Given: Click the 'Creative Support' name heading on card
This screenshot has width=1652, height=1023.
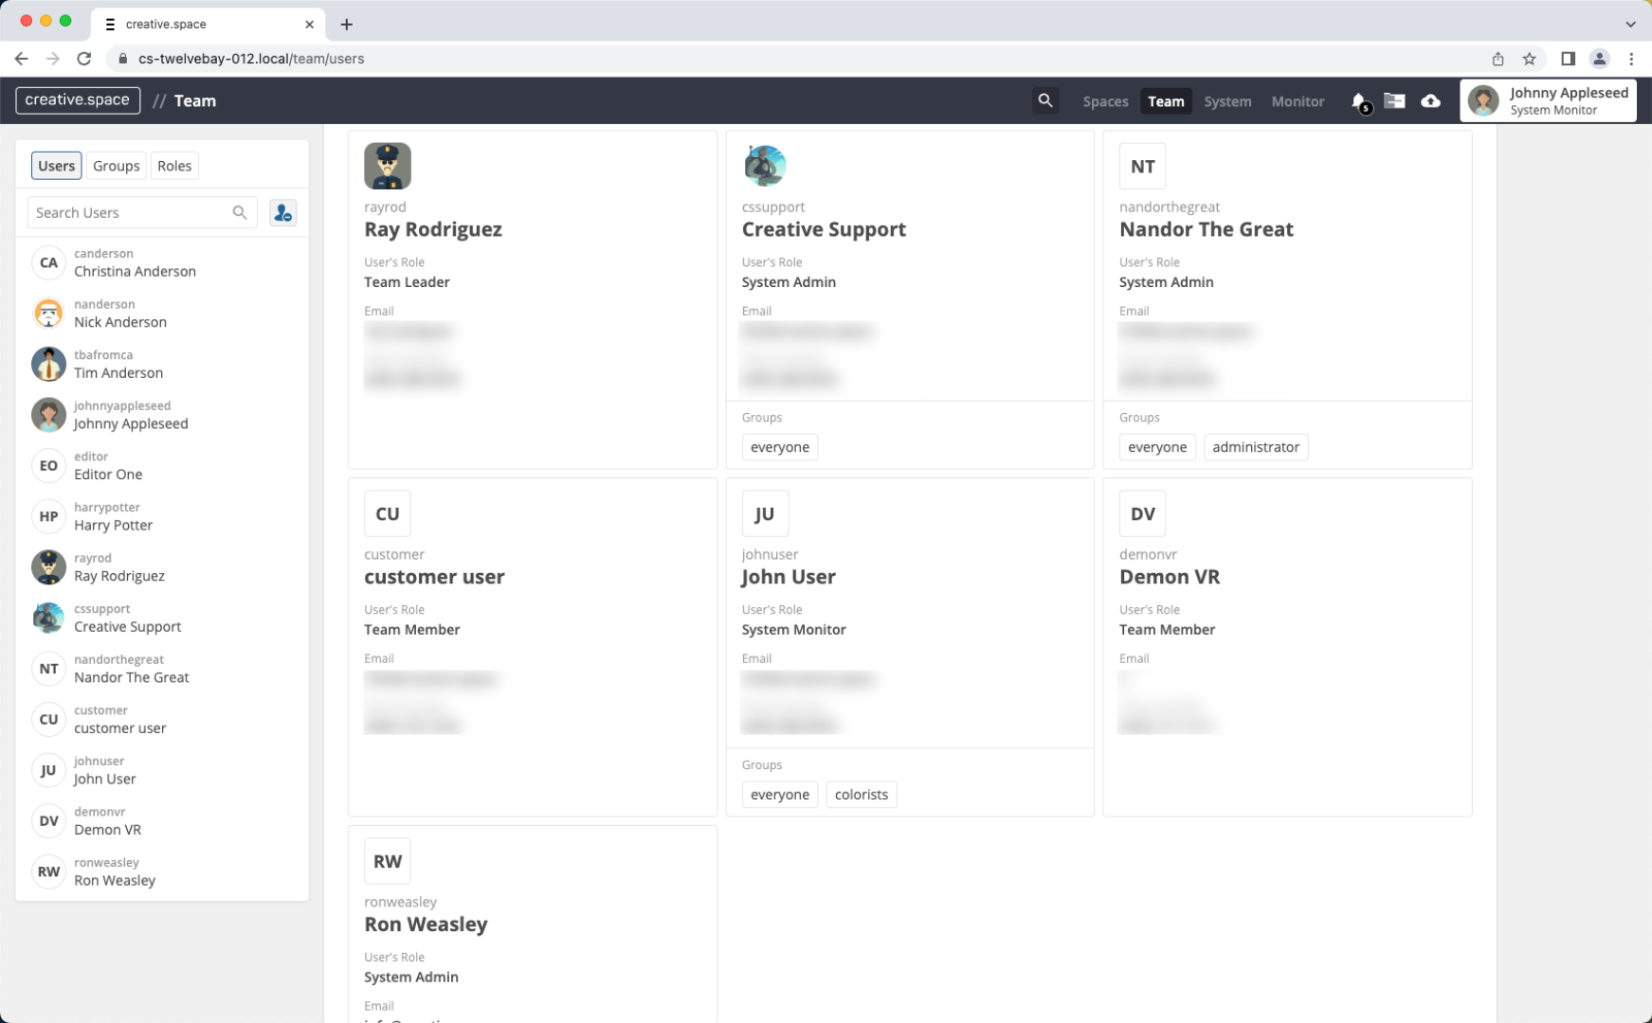Looking at the screenshot, I should point(824,229).
